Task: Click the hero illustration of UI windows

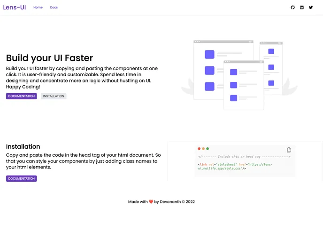Action: pos(239,74)
